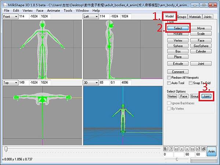Click the Comment button
Viewport: 220px width, 165px height.
[178, 72]
